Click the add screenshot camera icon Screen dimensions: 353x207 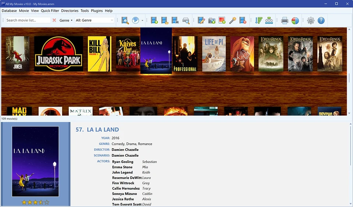pos(212,21)
